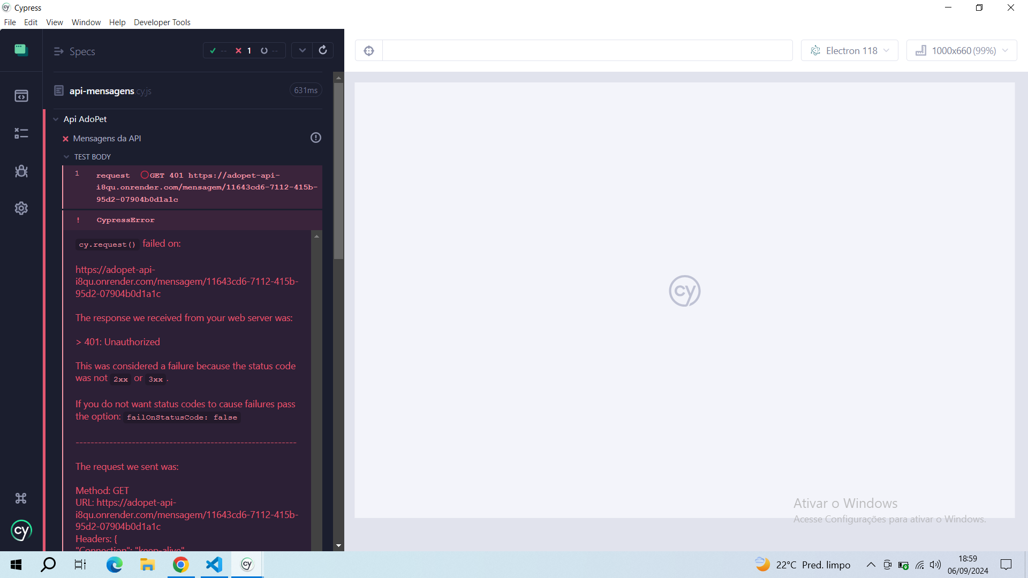Open the Runs list sidebar icon

point(21,133)
